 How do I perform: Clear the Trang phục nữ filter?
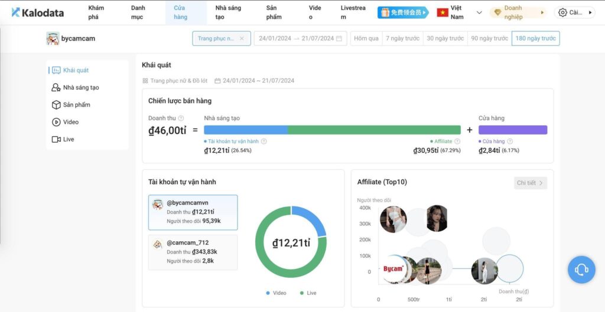coord(242,38)
